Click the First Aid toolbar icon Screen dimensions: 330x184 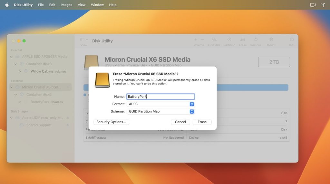214,39
